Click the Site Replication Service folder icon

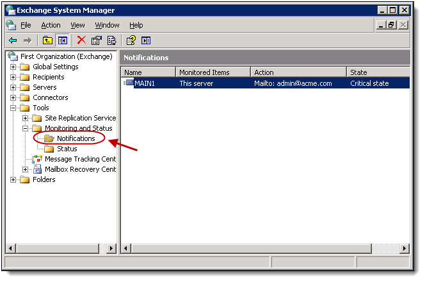click(37, 118)
